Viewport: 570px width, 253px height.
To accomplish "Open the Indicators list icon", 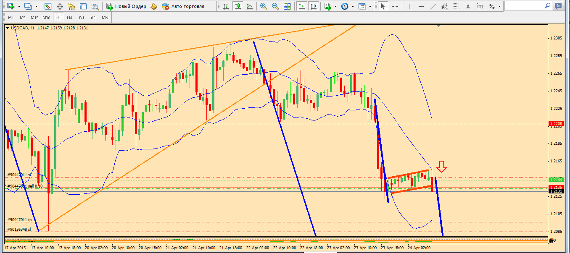I will pyautogui.click(x=328, y=6).
